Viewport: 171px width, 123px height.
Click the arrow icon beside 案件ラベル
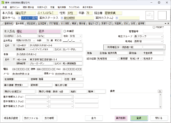point(19,18)
